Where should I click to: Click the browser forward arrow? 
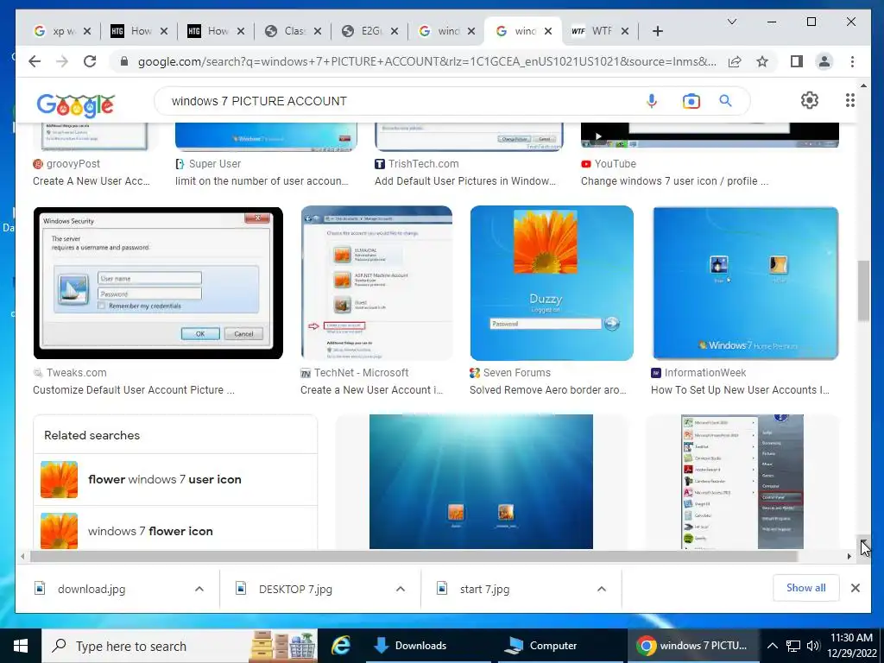(x=62, y=61)
